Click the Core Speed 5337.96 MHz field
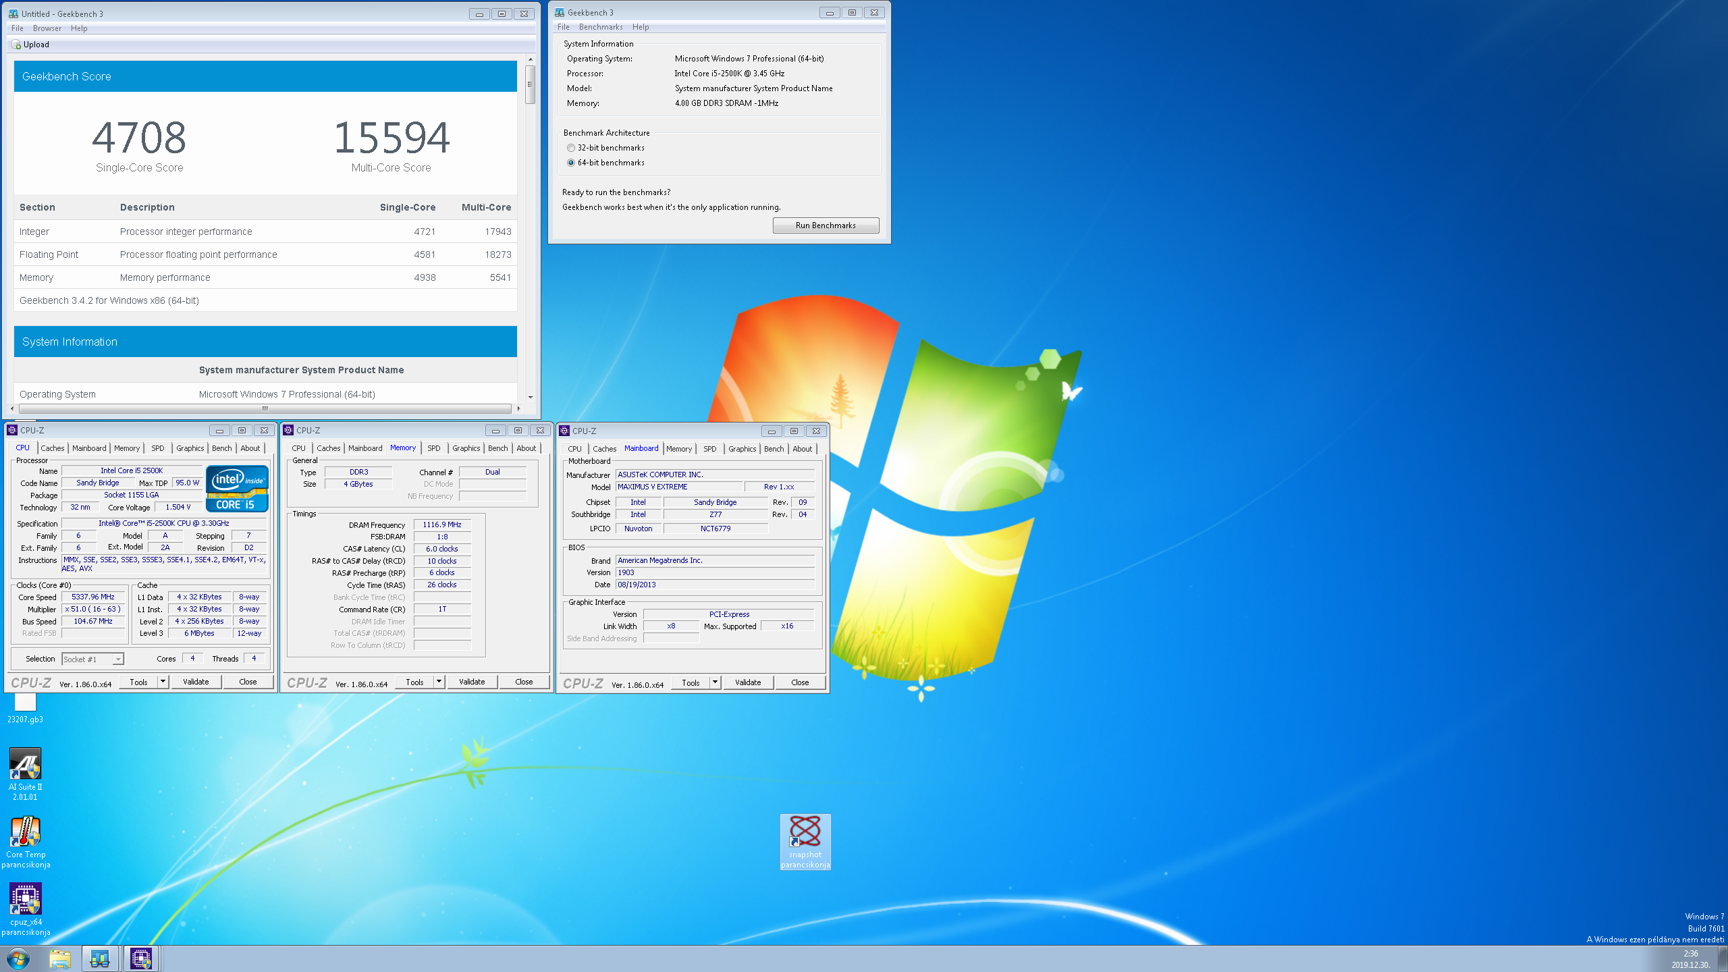1728x972 pixels. pos(93,597)
